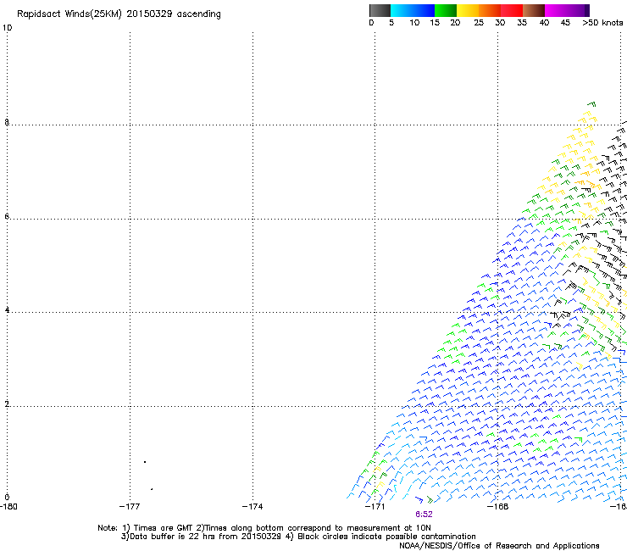Click the '-180' longitude axis label
Viewport: 627px width, 551px height.
coord(8,507)
